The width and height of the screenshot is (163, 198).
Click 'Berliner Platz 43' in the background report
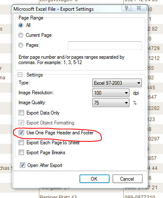(x=58, y=197)
